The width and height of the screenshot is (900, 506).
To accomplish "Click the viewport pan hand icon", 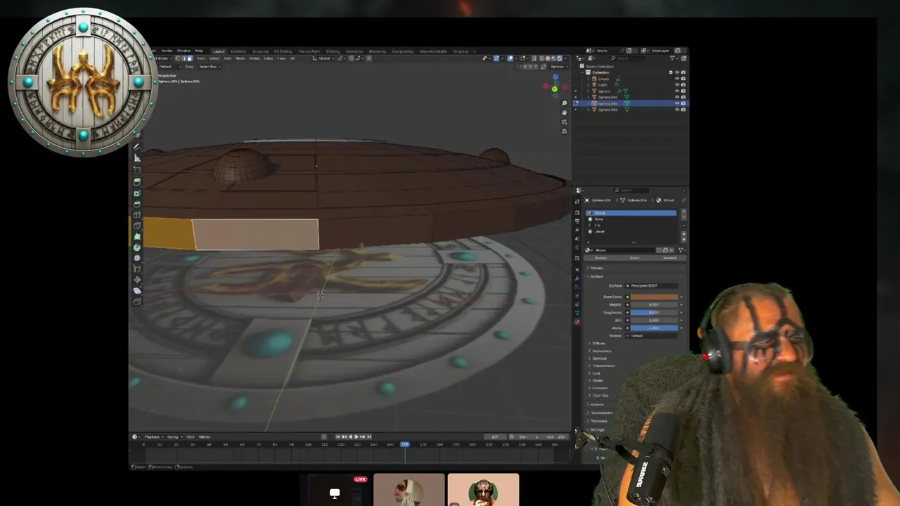I will pyautogui.click(x=564, y=112).
